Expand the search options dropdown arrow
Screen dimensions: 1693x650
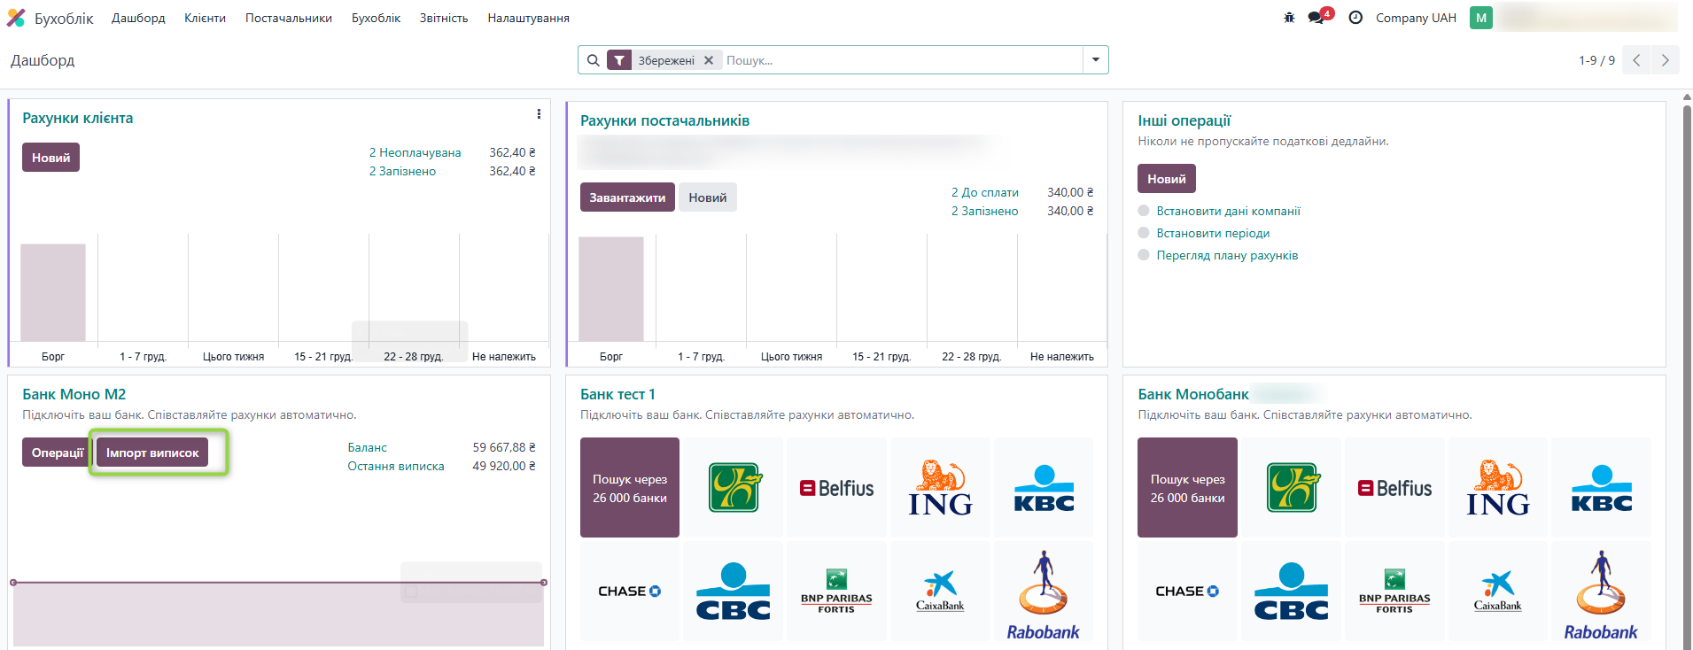click(1096, 60)
